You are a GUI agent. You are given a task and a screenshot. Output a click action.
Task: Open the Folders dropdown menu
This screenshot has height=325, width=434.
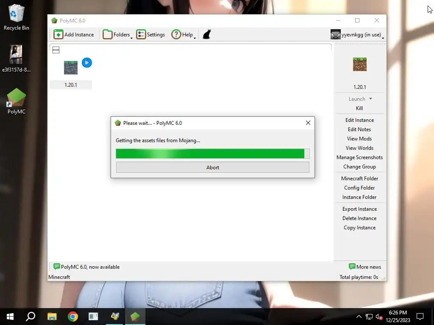(x=117, y=35)
